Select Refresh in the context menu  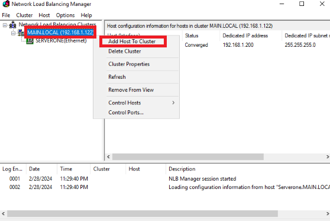(117, 77)
